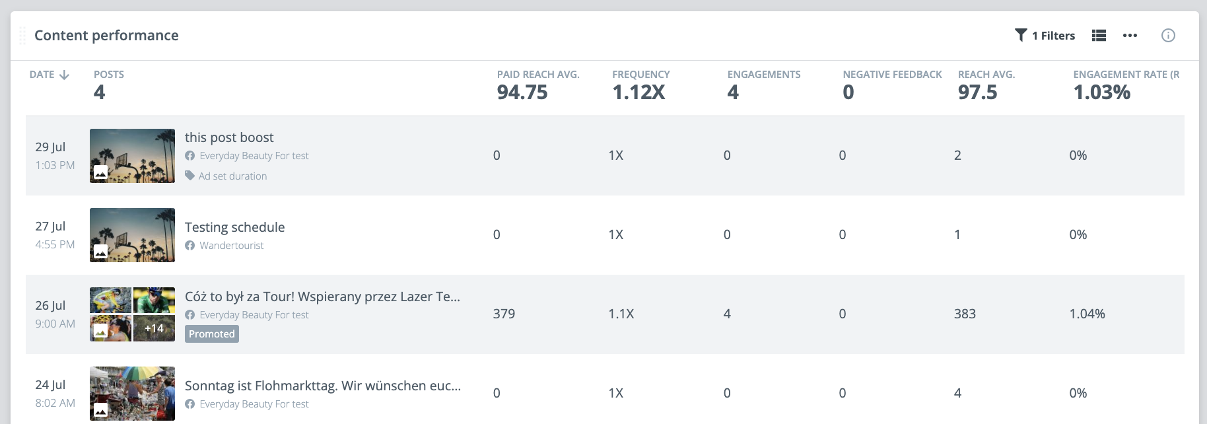The height and width of the screenshot is (424, 1207).
Task: Open the 'Testing schedule' post link
Action: [234, 227]
